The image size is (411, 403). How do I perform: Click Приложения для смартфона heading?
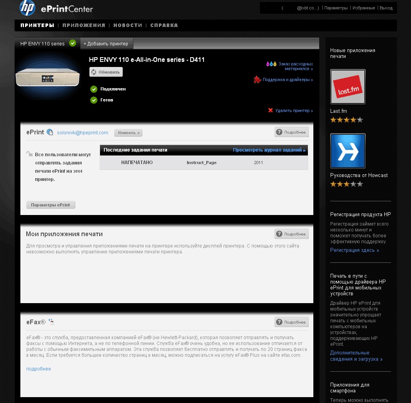(350, 388)
